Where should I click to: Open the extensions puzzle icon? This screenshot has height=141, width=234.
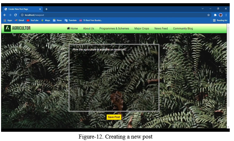pyautogui.click(x=215, y=15)
